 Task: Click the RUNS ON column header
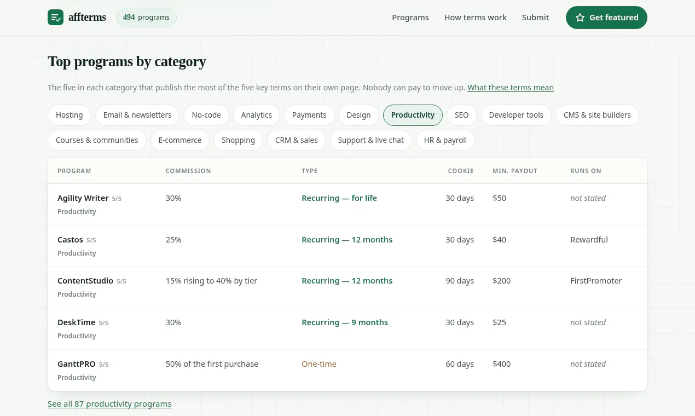(x=586, y=171)
